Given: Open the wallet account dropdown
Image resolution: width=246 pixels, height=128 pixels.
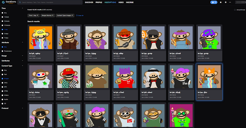Looking at the screenshot, I should pyautogui.click(x=240, y=2).
